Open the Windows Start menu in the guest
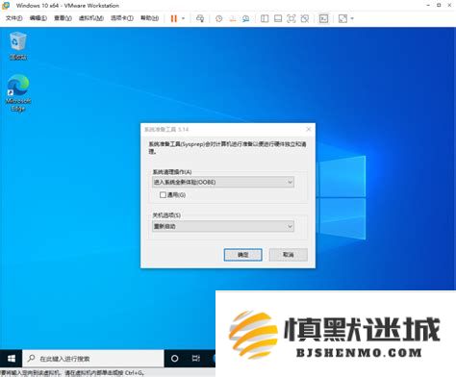This screenshot has width=456, height=377. coord(12,359)
